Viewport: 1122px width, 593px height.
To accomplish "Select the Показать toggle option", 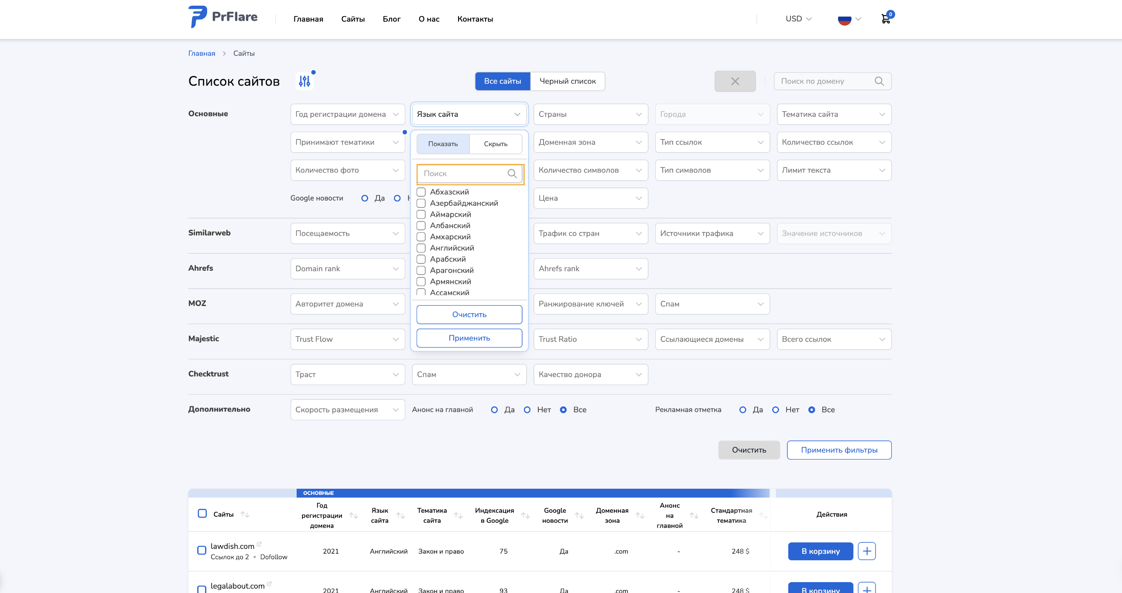I will 443,144.
